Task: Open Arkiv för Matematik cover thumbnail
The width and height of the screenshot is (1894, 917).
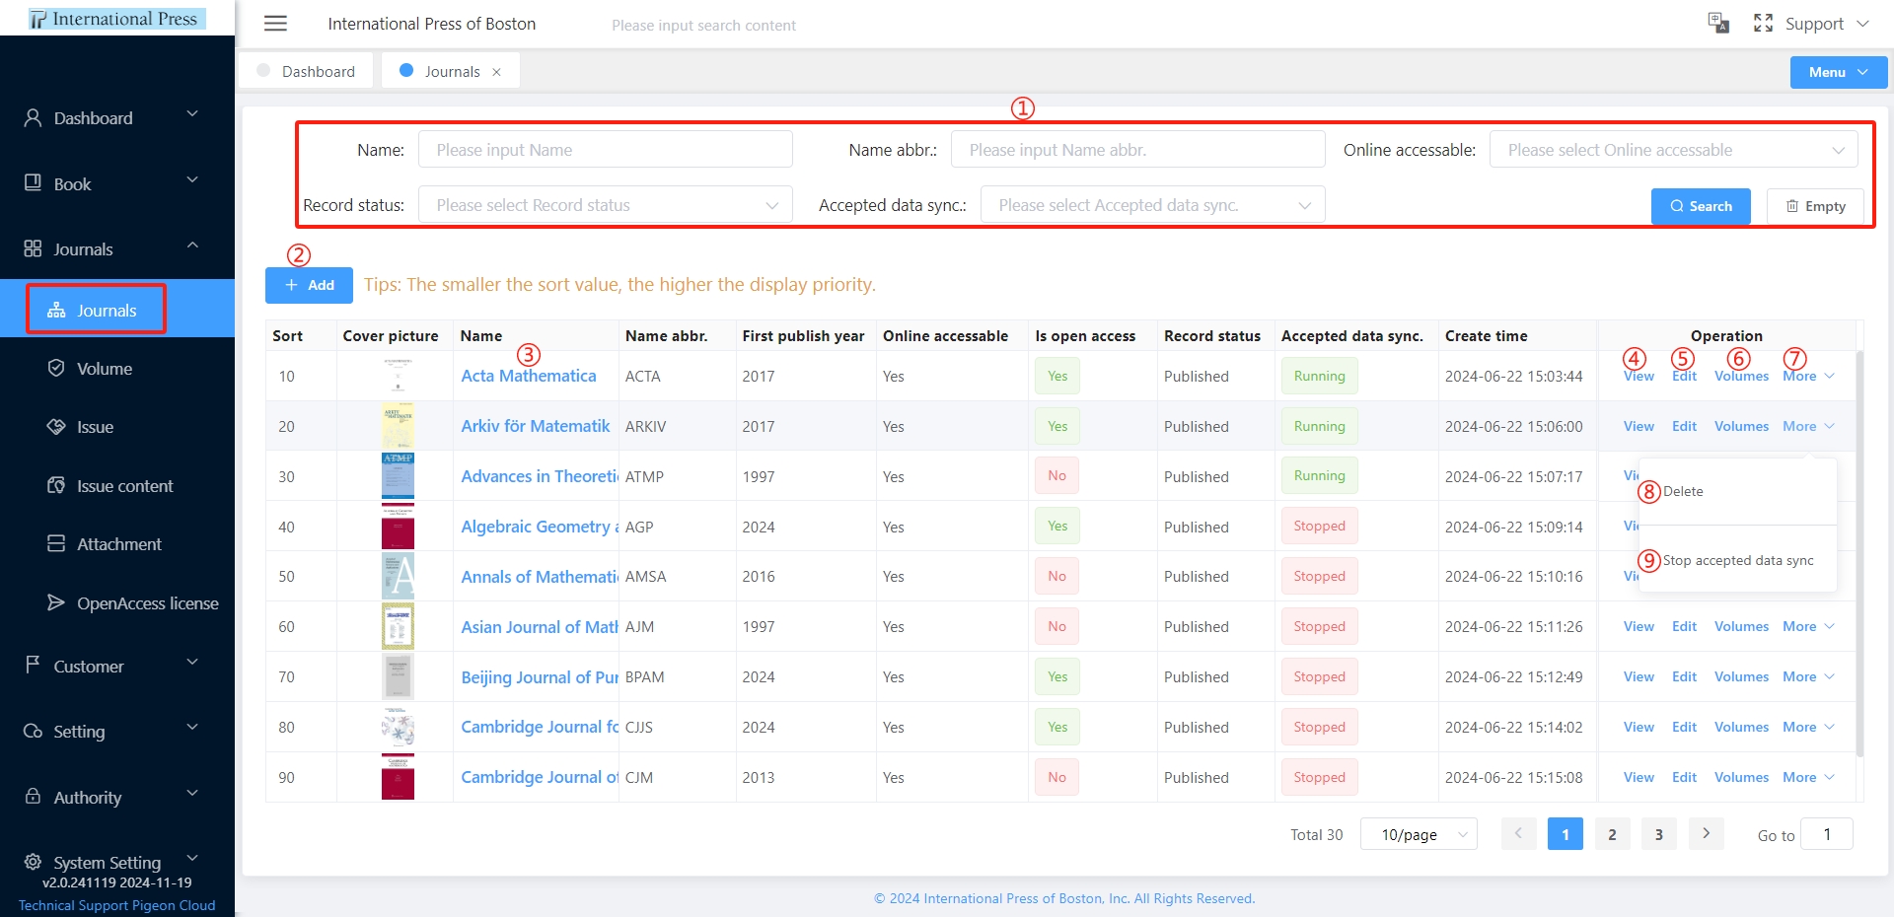Action: [x=398, y=426]
